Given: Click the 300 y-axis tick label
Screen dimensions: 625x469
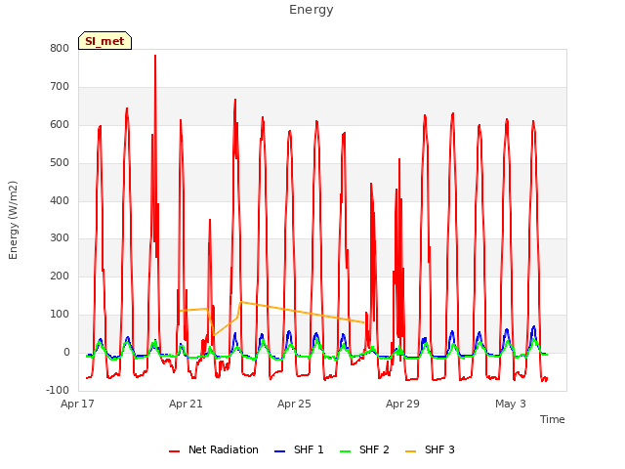Looking at the screenshot, I should pos(60,238).
